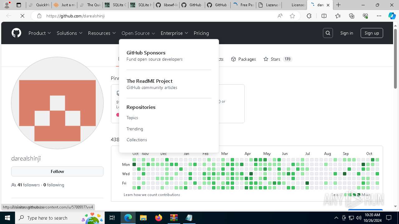
Task: Open Favorites list icon in toolbar
Action: [x=338, y=16]
